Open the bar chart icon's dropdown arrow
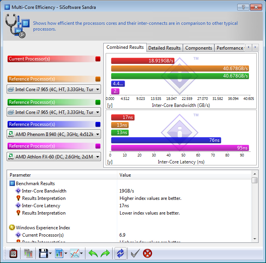Viewport: 266px width, 263px height. 66,253
